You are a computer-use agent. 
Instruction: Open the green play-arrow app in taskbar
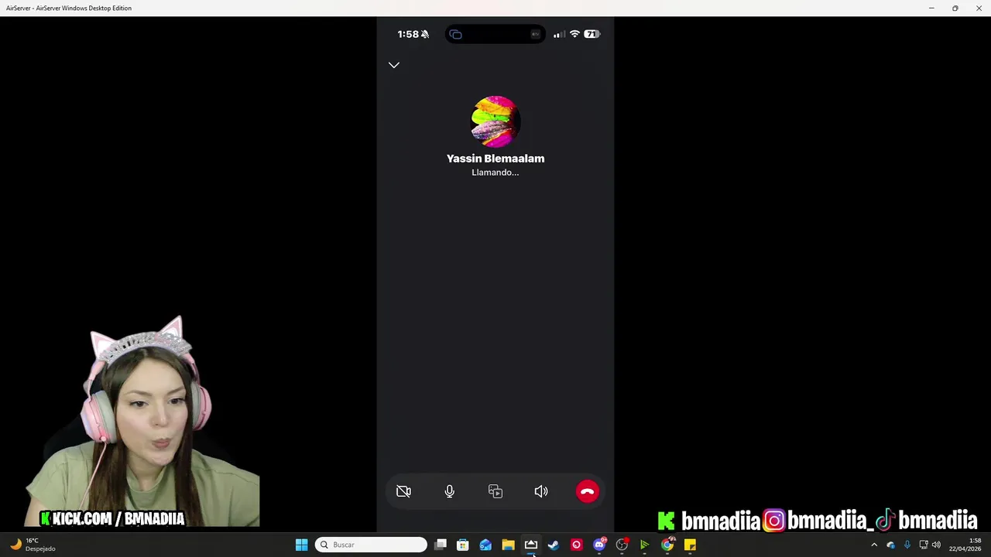pyautogui.click(x=644, y=545)
